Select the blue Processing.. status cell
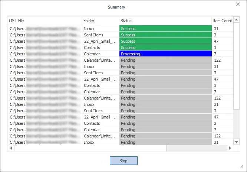Image resolution: width=247 pixels, height=172 pixels. (165, 53)
